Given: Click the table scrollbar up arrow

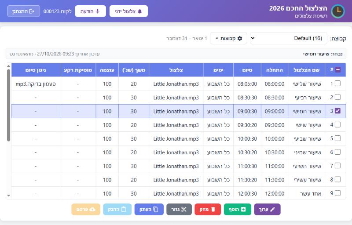Looking at the screenshot, I should click(x=8, y=66).
